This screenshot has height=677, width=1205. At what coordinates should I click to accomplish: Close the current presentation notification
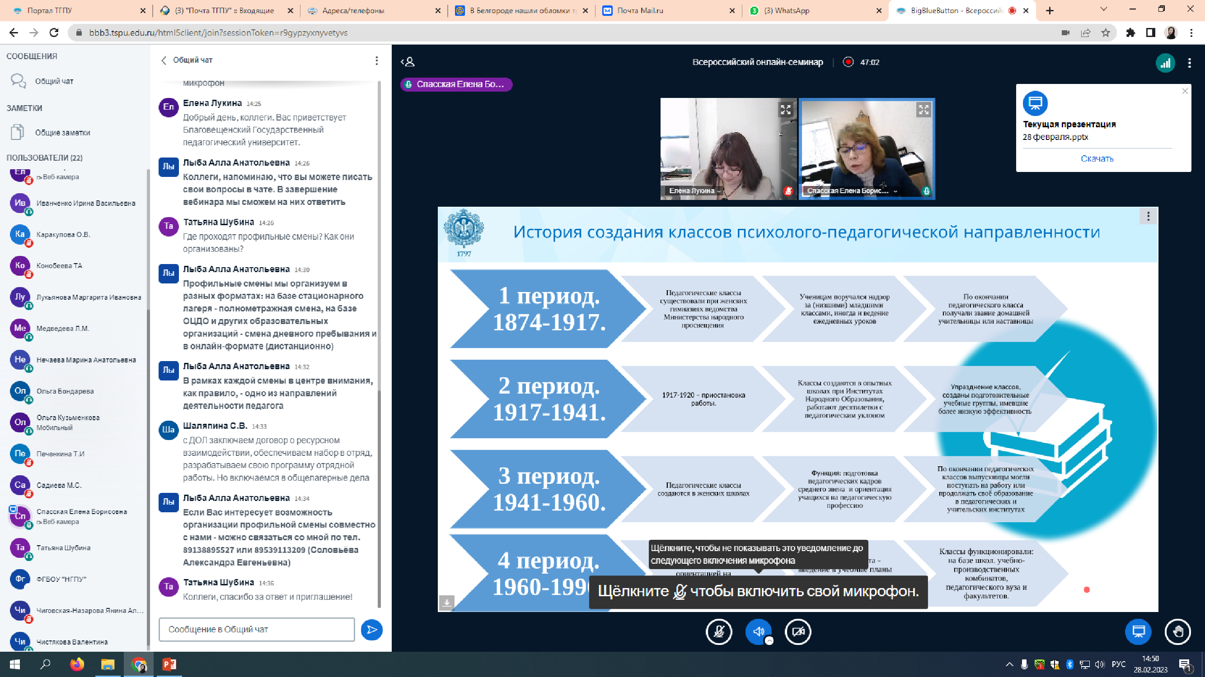[x=1185, y=91]
